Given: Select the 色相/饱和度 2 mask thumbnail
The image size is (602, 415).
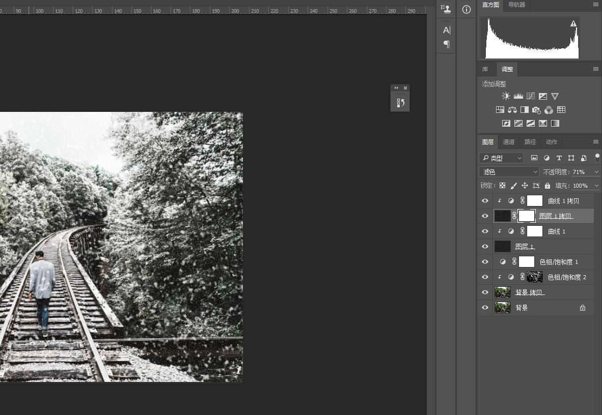Looking at the screenshot, I should pyautogui.click(x=535, y=277).
